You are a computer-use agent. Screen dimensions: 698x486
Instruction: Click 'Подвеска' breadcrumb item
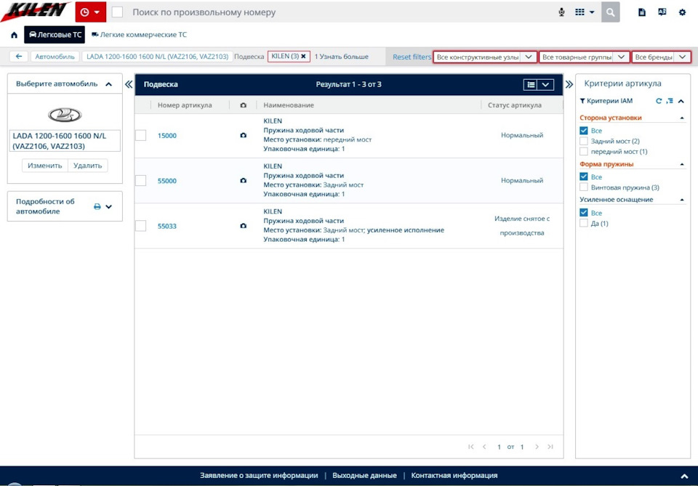coord(249,57)
